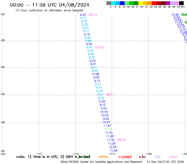Click the reading 9.94
The height and width of the screenshot is (164, 187).
click(104, 108)
